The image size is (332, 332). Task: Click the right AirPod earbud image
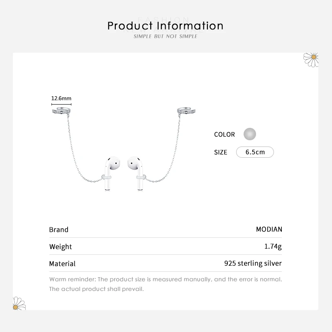[137, 171]
